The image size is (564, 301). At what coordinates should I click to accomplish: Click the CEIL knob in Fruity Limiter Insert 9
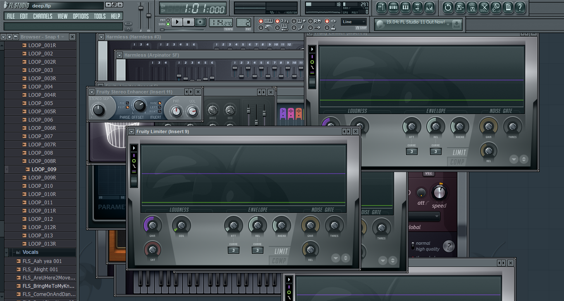tap(181, 225)
